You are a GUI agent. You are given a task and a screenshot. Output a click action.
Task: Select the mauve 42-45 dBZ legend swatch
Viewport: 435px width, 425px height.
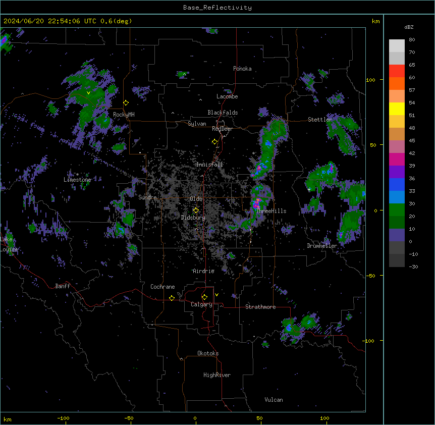pos(397,147)
